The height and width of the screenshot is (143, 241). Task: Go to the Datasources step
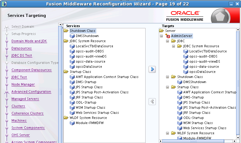[21, 48]
